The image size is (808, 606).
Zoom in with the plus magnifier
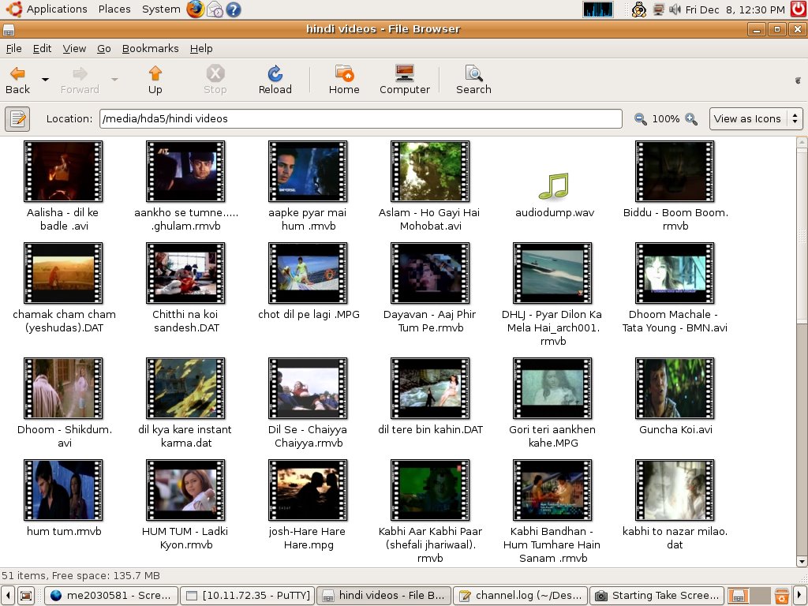(691, 119)
